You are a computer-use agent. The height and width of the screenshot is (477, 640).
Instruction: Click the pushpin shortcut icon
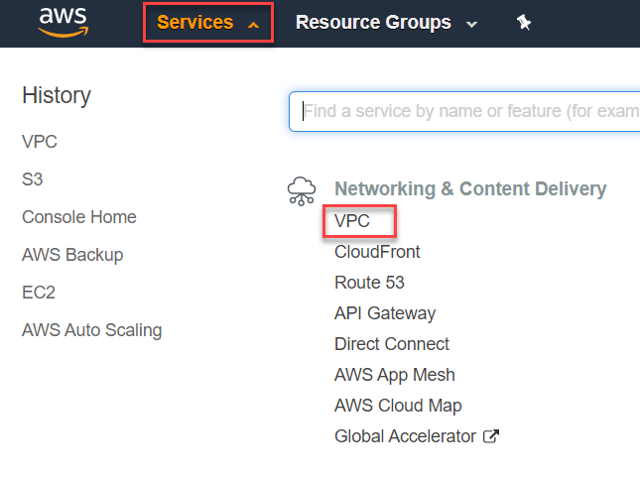524,23
